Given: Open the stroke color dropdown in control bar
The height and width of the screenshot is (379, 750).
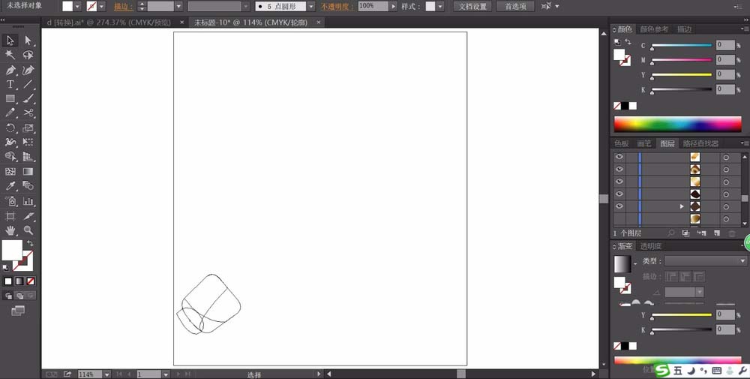Looking at the screenshot, I should pos(101,6).
